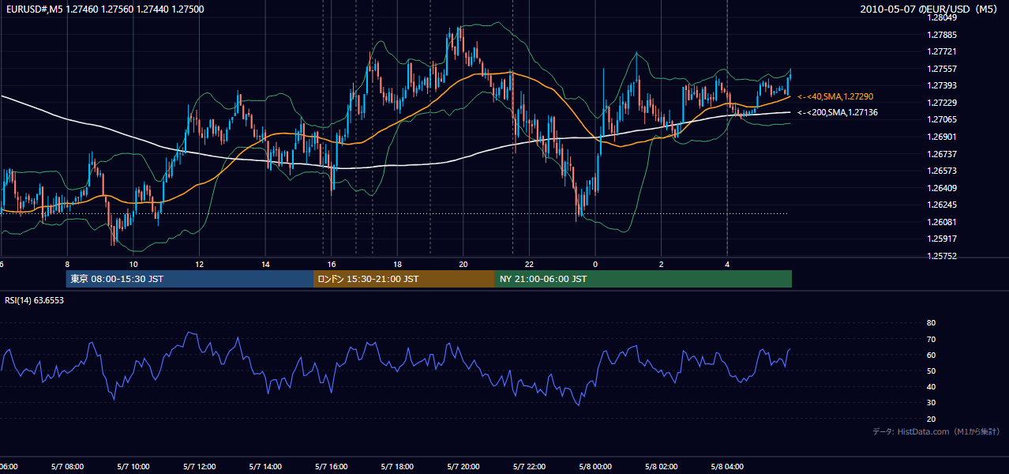Click the HistData.com data source credit
Image resolution: width=1009 pixels, height=474 pixels.
[x=936, y=431]
